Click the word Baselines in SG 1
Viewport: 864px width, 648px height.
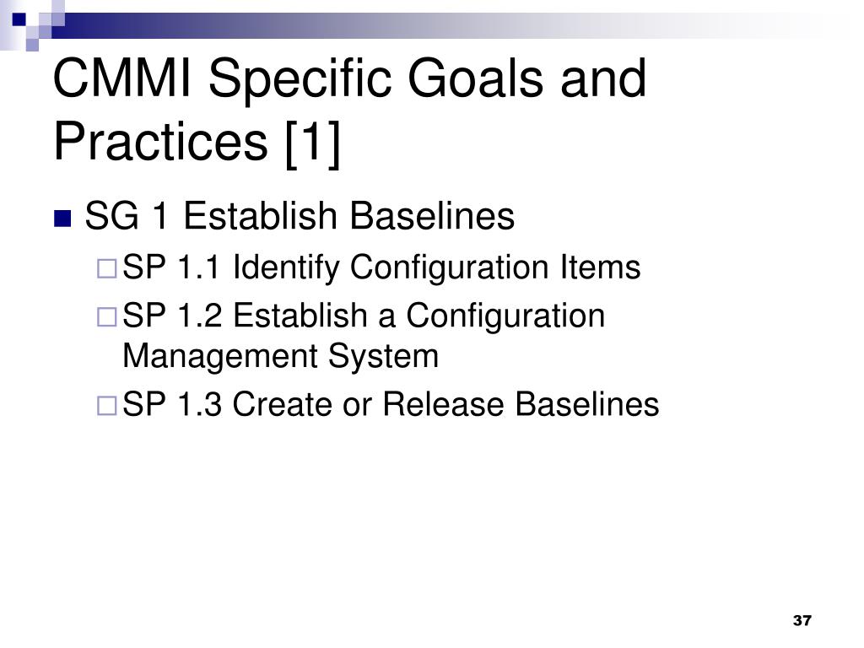pos(432,215)
